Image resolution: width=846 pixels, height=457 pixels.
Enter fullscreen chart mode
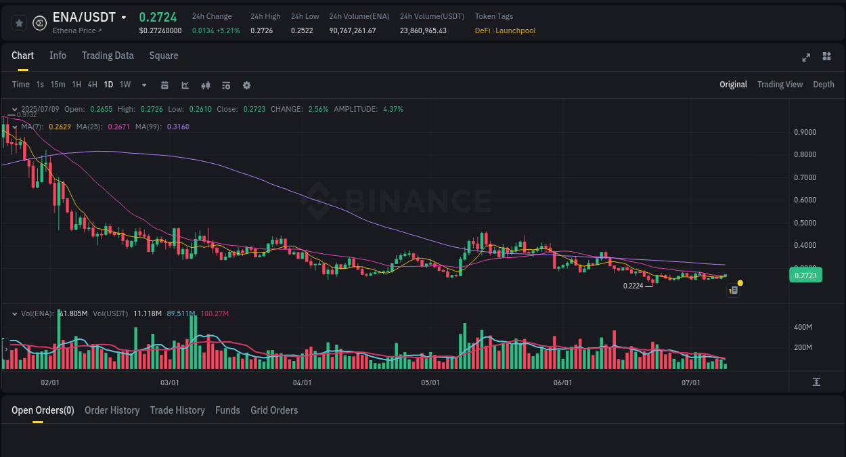point(806,58)
